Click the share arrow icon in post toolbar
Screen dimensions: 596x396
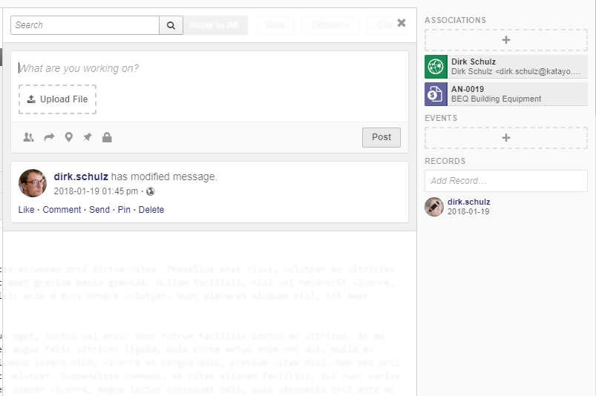49,137
